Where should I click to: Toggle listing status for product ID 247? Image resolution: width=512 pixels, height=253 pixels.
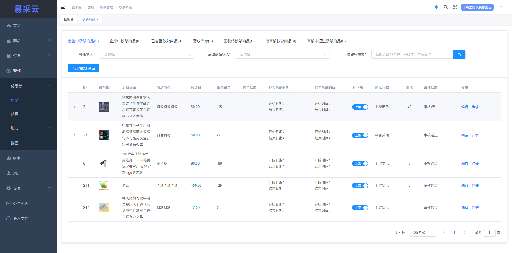click(x=360, y=207)
